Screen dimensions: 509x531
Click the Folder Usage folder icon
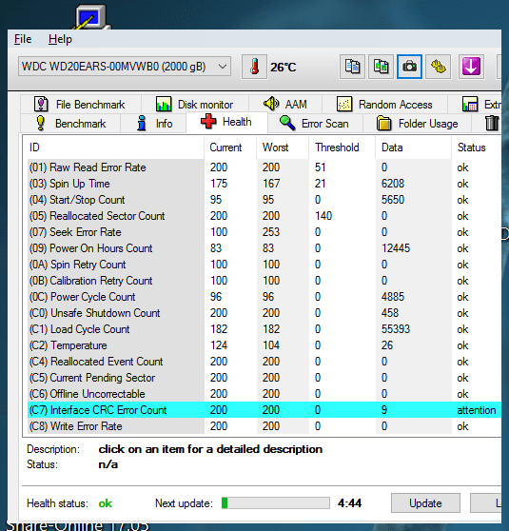coord(384,124)
